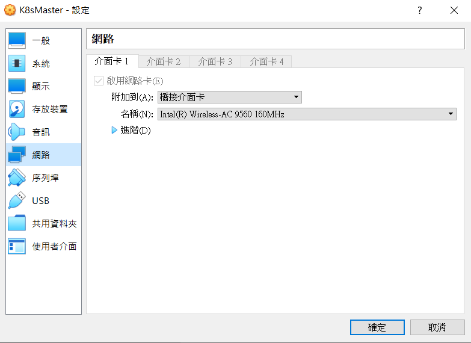
Task: Open the 音訊 (Audio) speaker icon
Action: tap(16, 132)
